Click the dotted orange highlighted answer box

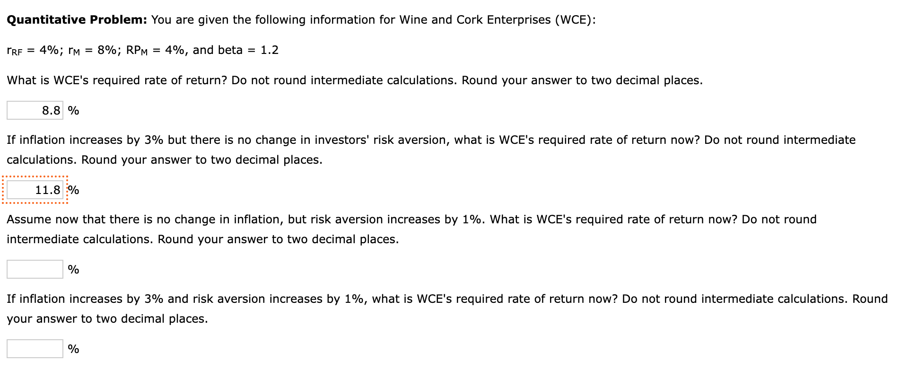coord(35,190)
